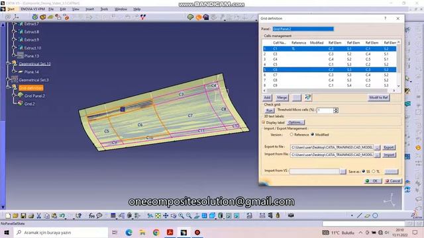Expand the Grid Panel.2 tree node
The image size is (424, 238).
pyautogui.click(x=15, y=95)
